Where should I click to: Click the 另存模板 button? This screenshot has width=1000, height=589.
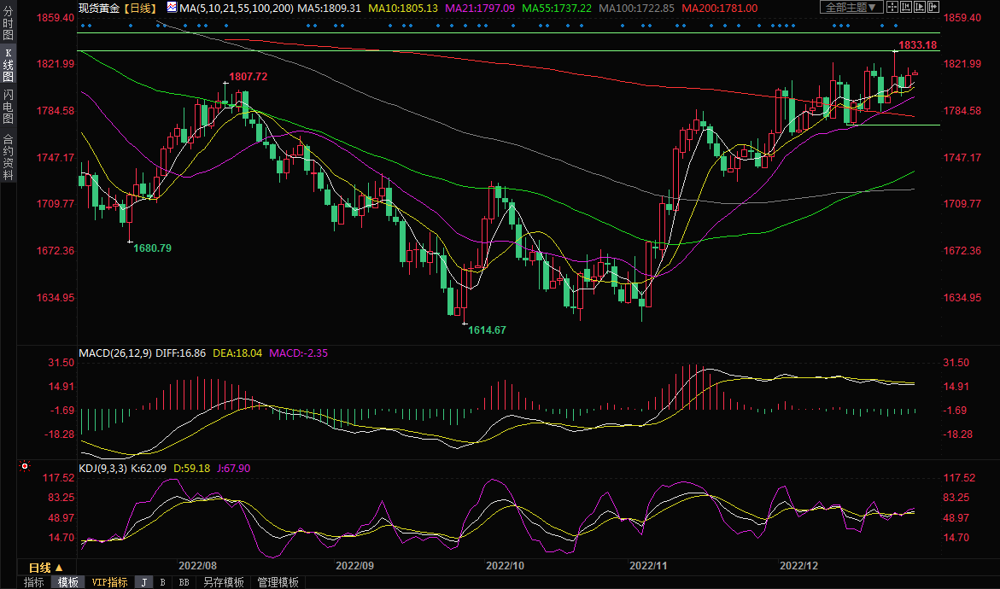[x=223, y=582]
